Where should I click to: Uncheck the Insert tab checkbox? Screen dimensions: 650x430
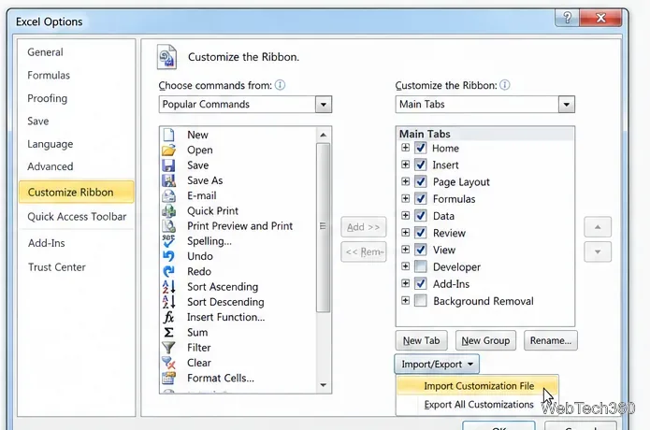(420, 165)
